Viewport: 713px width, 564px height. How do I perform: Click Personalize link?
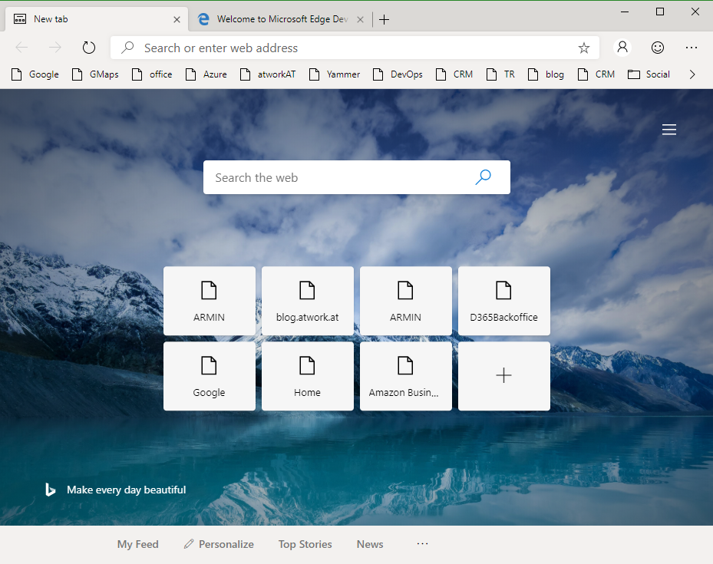[219, 544]
